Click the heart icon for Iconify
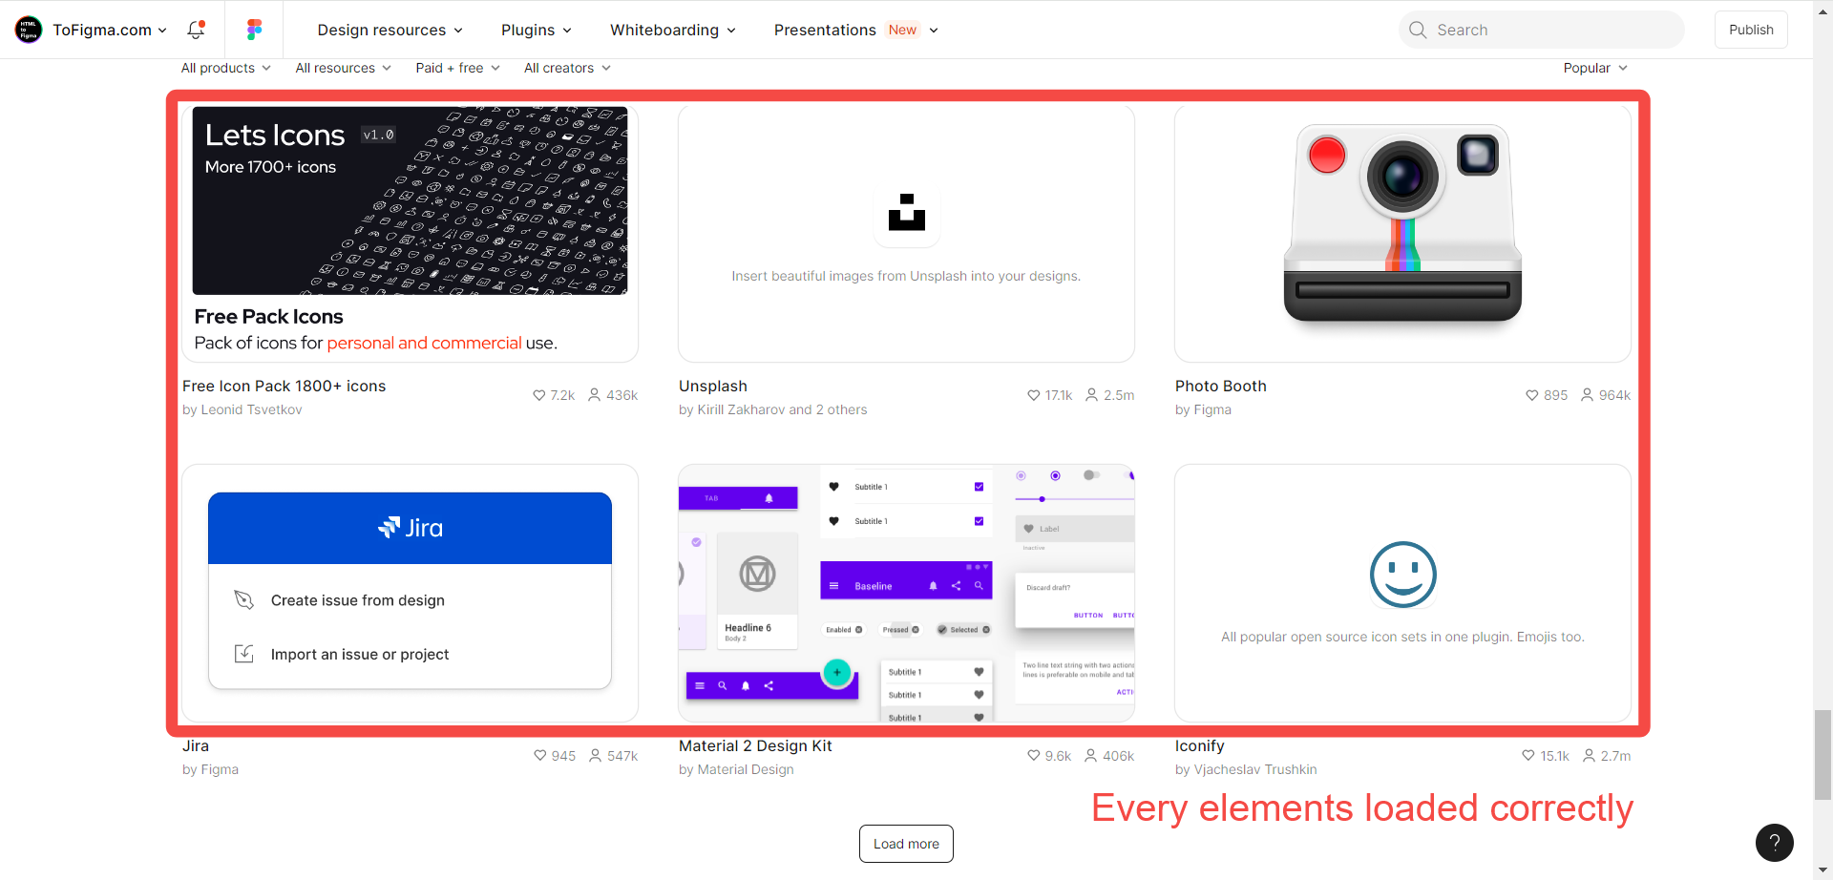The height and width of the screenshot is (880, 1833). click(x=1527, y=756)
